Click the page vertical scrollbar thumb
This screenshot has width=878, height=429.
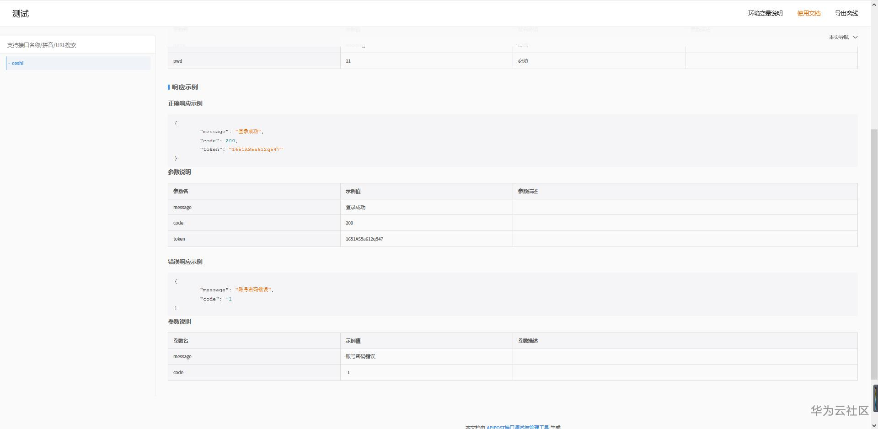[x=874, y=254]
